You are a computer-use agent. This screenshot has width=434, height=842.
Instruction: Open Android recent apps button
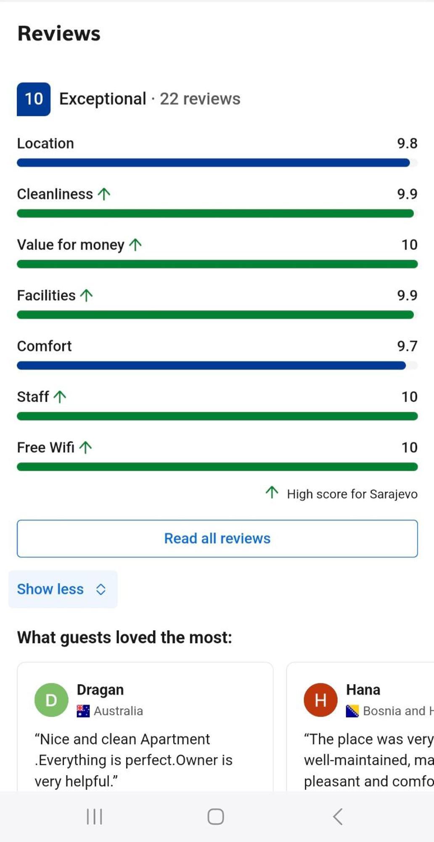tap(94, 817)
